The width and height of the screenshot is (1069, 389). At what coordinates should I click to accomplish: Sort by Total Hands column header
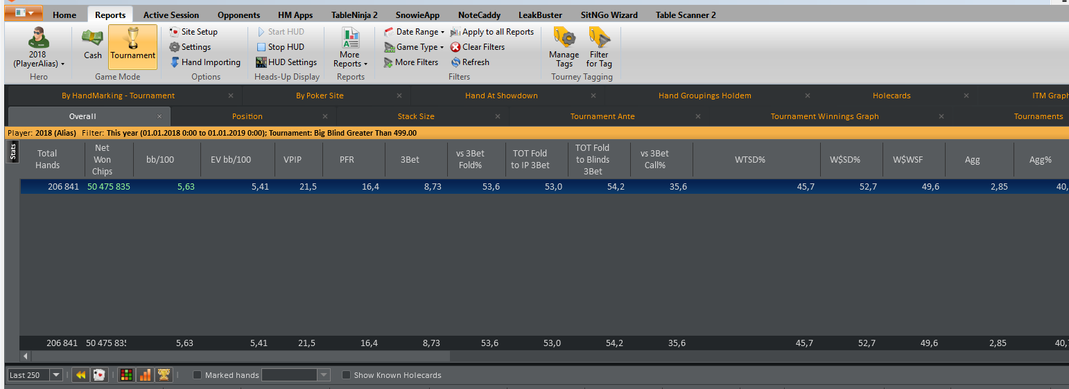(x=48, y=159)
